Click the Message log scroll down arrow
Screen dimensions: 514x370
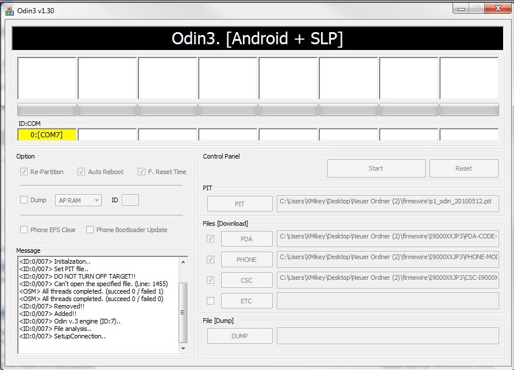[183, 348]
